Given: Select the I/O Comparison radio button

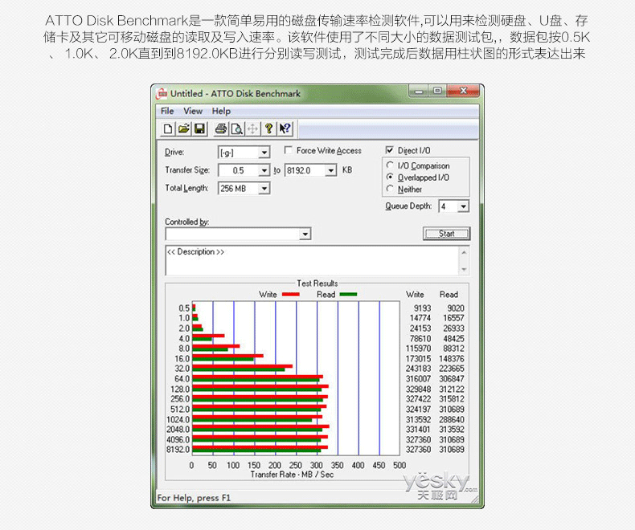Looking at the screenshot, I should point(390,165).
